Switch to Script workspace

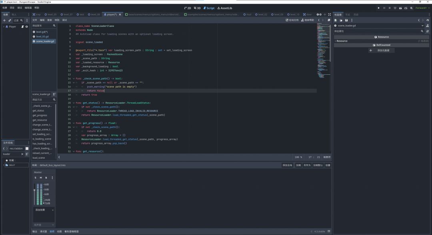(x=209, y=8)
